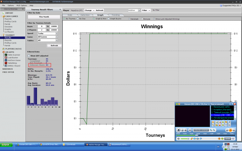Collapse the CASH GAMES tree node
242x151 pixels.
click(x=1, y=16)
